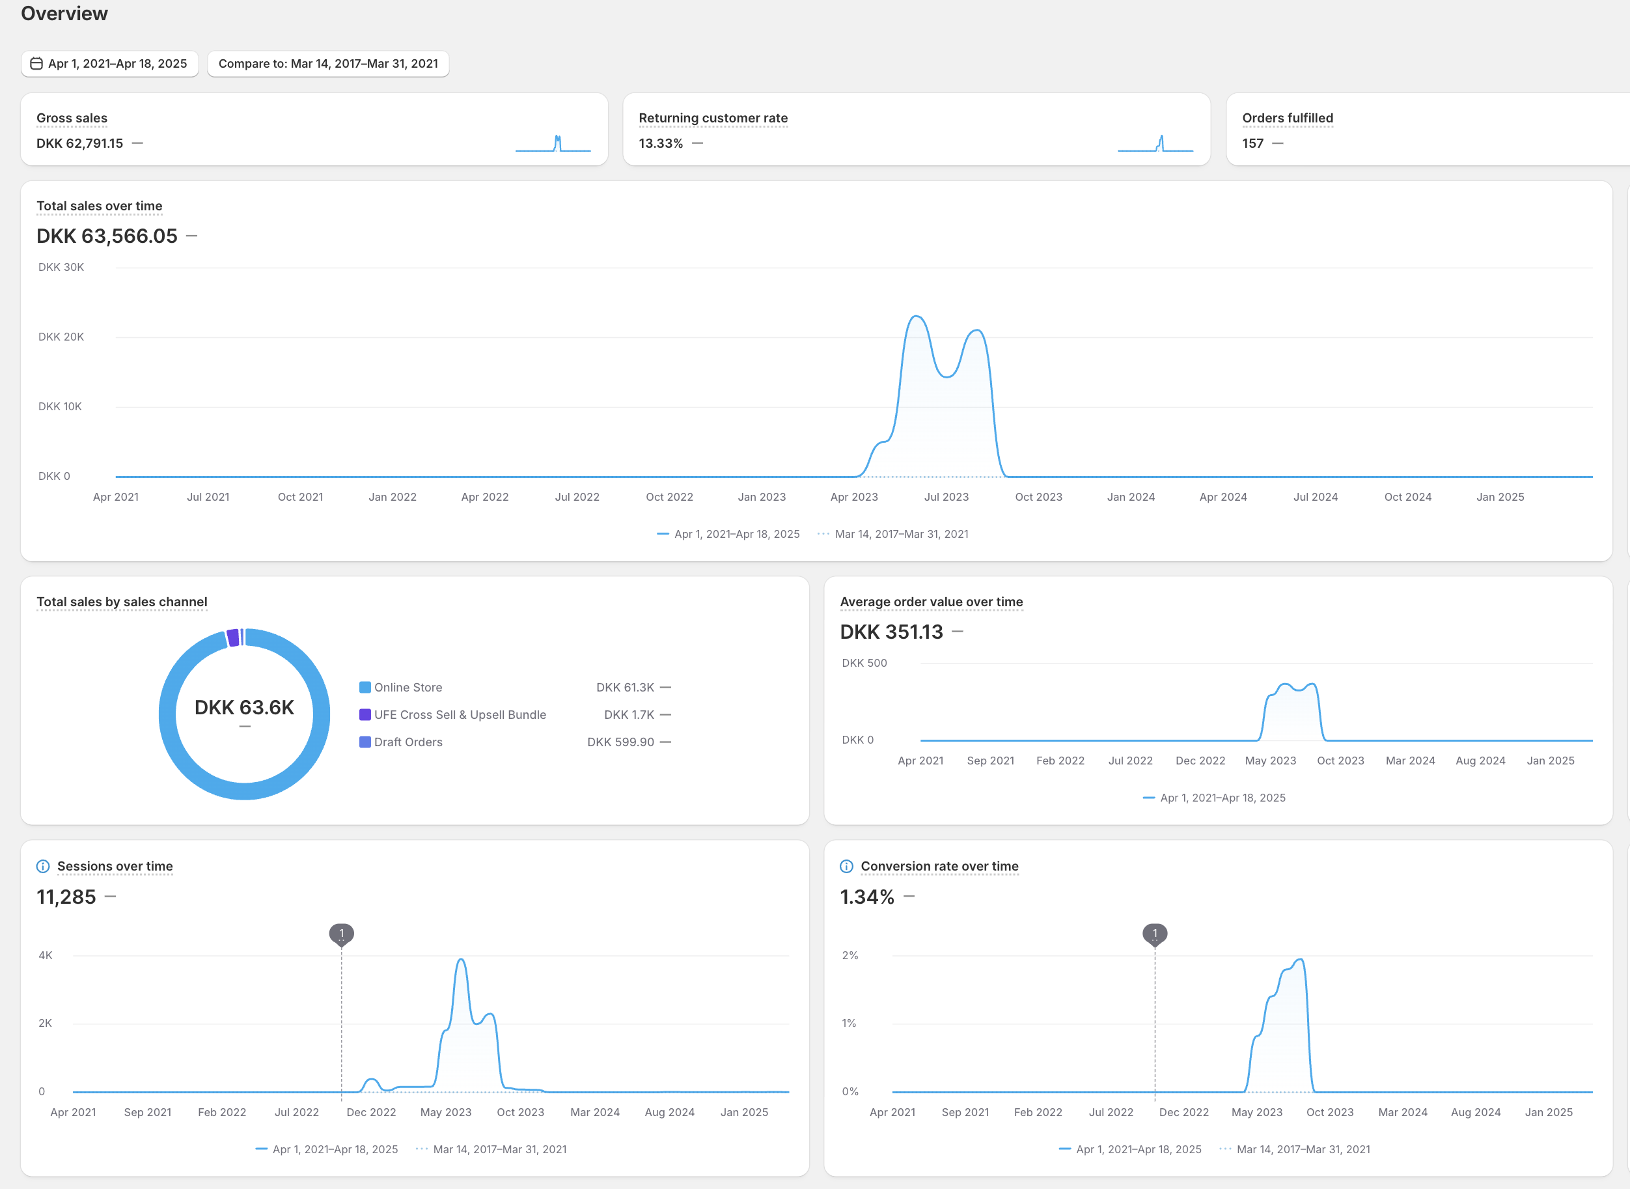The height and width of the screenshot is (1189, 1630).
Task: Click the Orders fulfilled card title
Action: click(x=1287, y=118)
